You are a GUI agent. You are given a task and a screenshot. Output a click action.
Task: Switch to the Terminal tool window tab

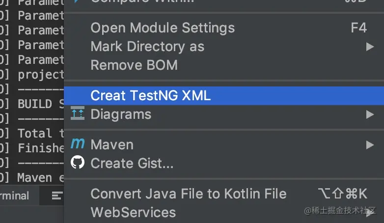15,195
